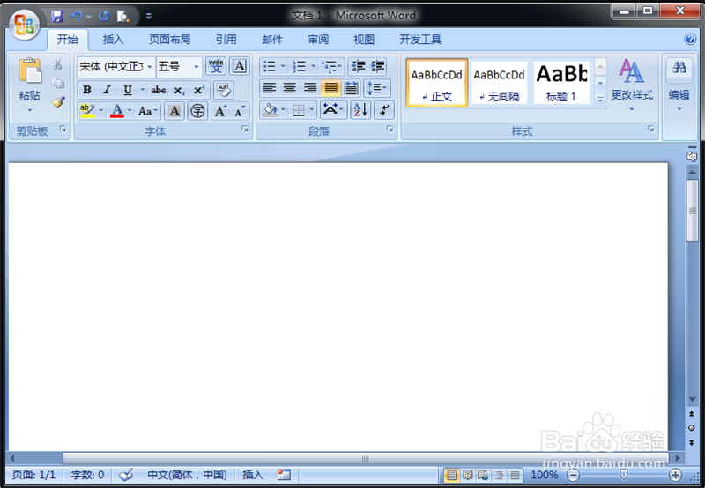Apply cell borders icon
This screenshot has height=488, width=705.
point(299,109)
